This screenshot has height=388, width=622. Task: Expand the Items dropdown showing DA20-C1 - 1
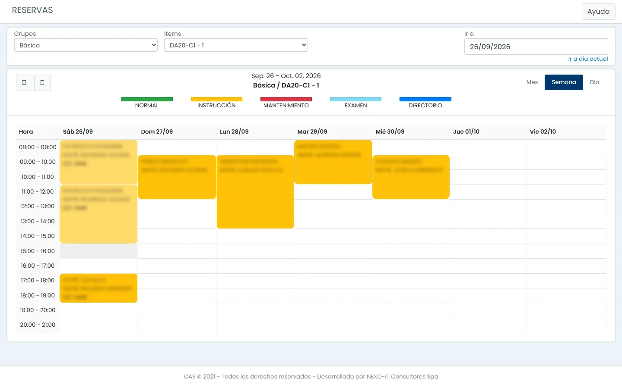(x=236, y=45)
